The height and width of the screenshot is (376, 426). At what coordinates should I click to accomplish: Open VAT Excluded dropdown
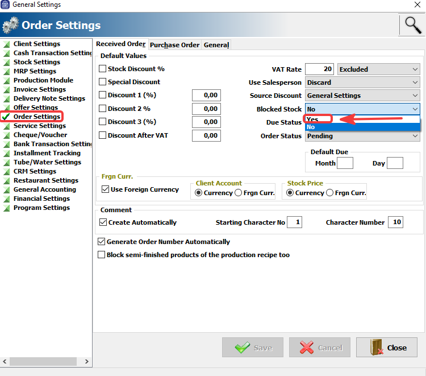click(x=379, y=69)
